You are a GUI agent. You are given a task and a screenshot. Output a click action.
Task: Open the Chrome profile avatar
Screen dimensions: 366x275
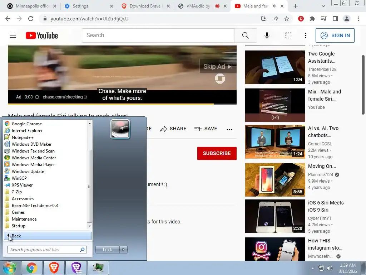click(347, 19)
